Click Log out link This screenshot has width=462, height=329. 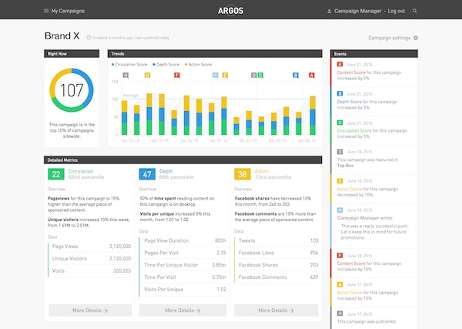tap(397, 12)
